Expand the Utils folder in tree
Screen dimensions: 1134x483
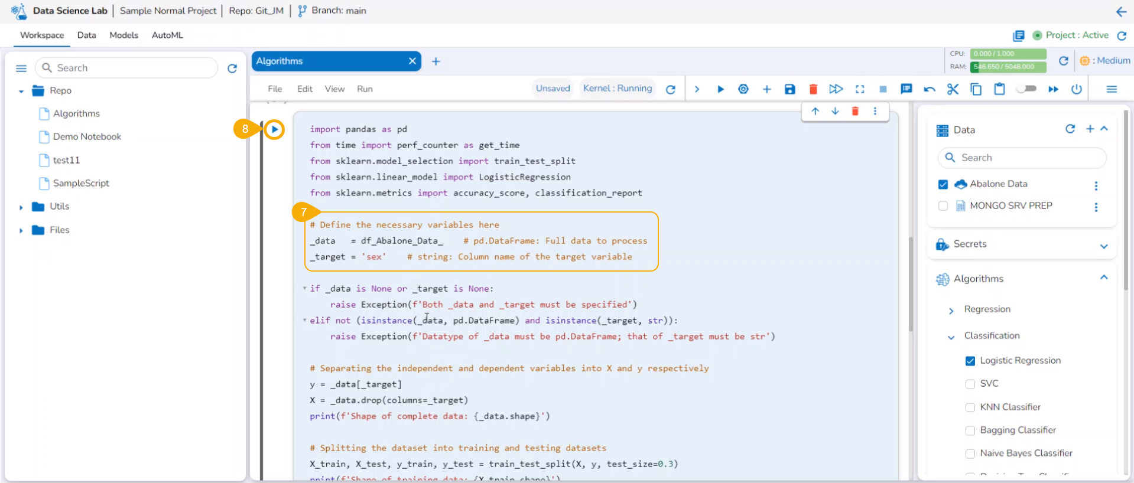(x=21, y=207)
